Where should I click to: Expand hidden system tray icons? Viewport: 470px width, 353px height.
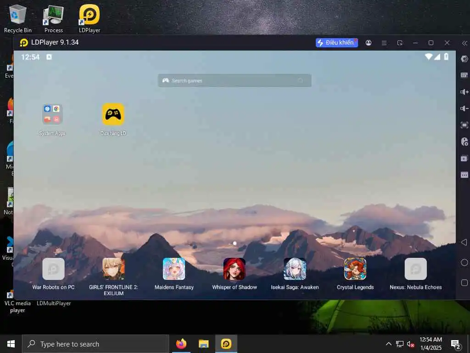point(388,344)
